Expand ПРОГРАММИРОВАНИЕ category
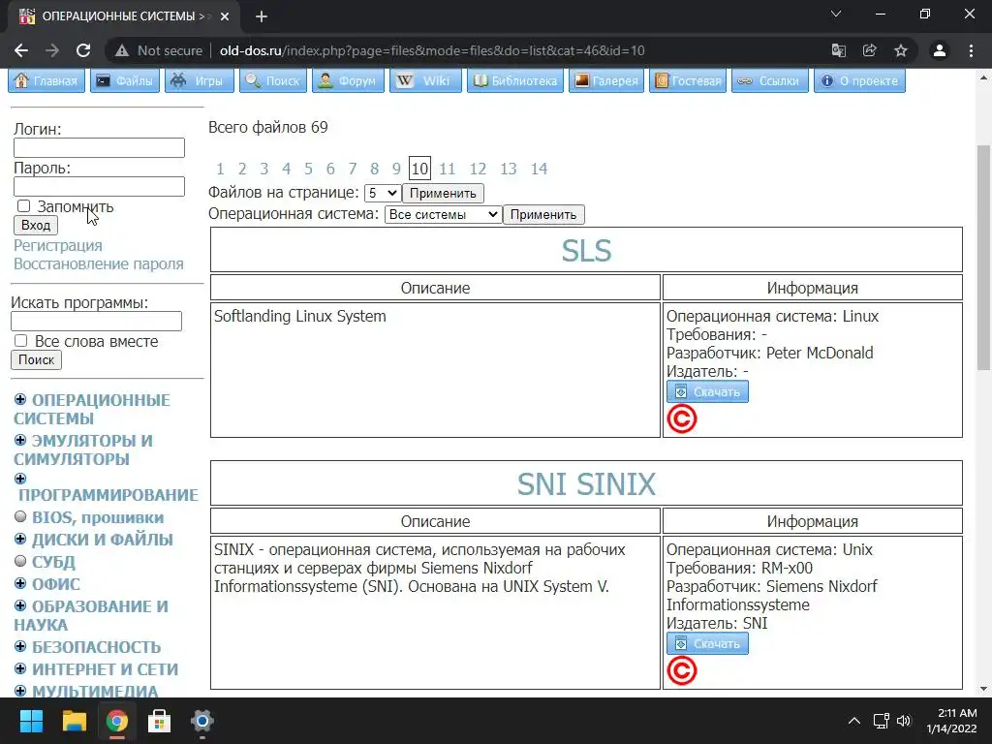 coord(20,479)
